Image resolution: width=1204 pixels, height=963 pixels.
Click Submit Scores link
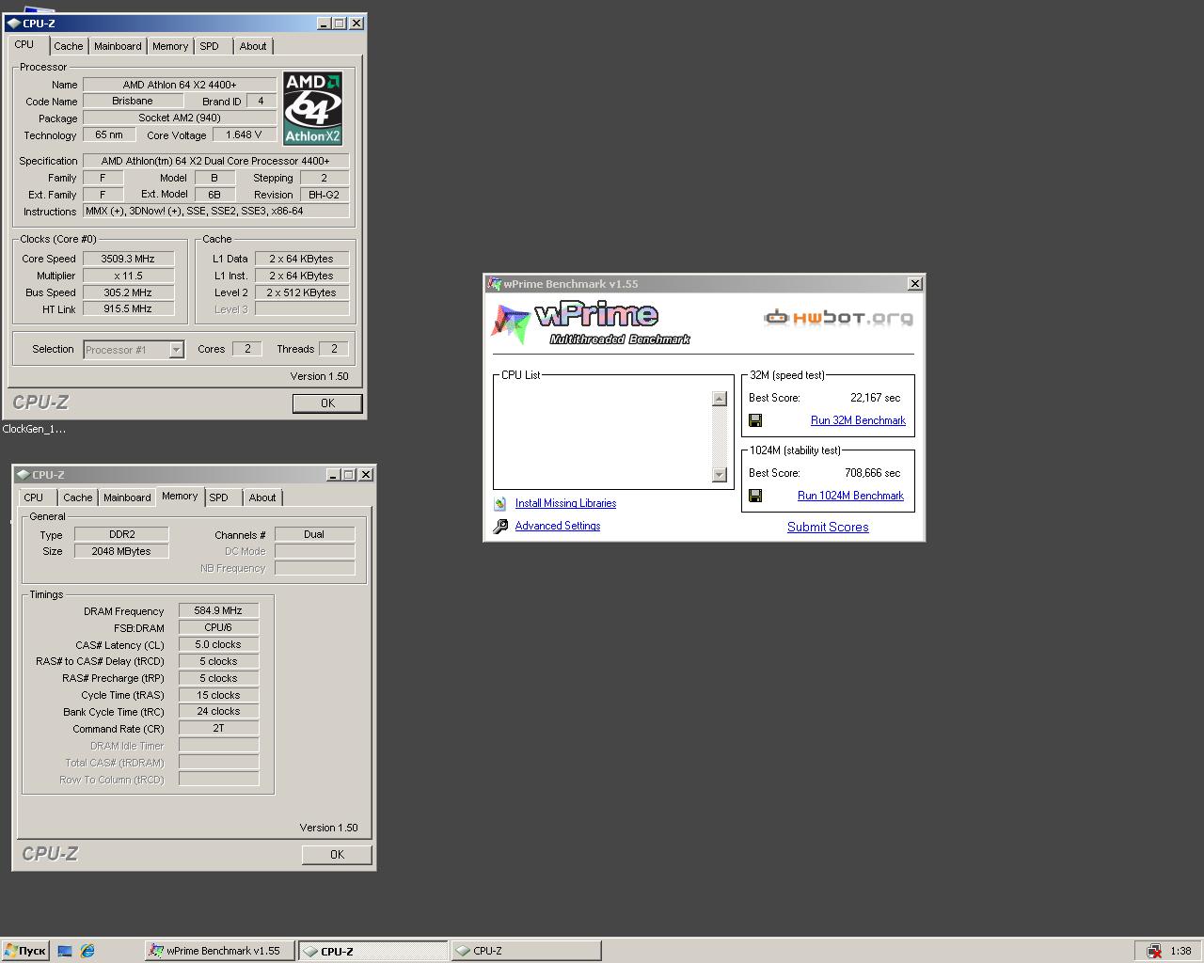828,527
